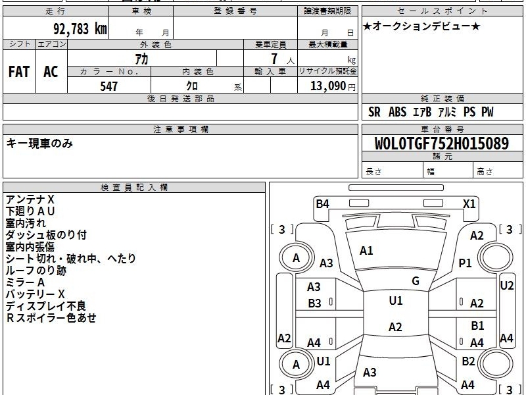Select the 検査員記入欄 header
Viewport: 526px width, 395px height.
click(134, 188)
